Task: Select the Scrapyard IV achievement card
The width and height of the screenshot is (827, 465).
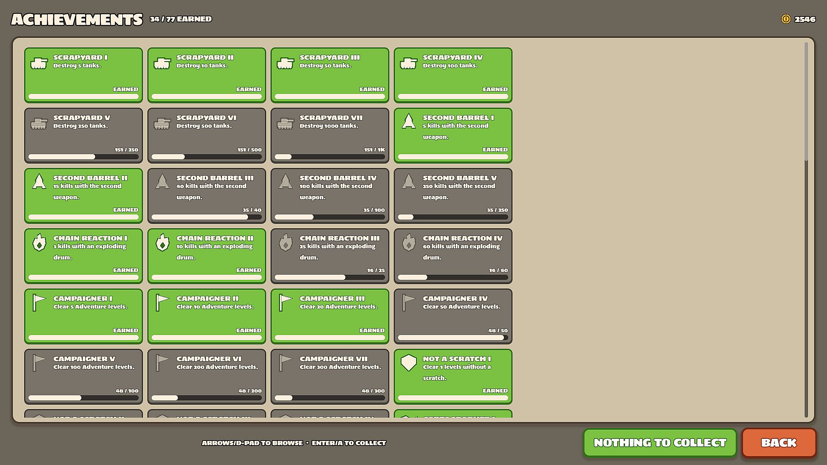Action: (x=453, y=75)
